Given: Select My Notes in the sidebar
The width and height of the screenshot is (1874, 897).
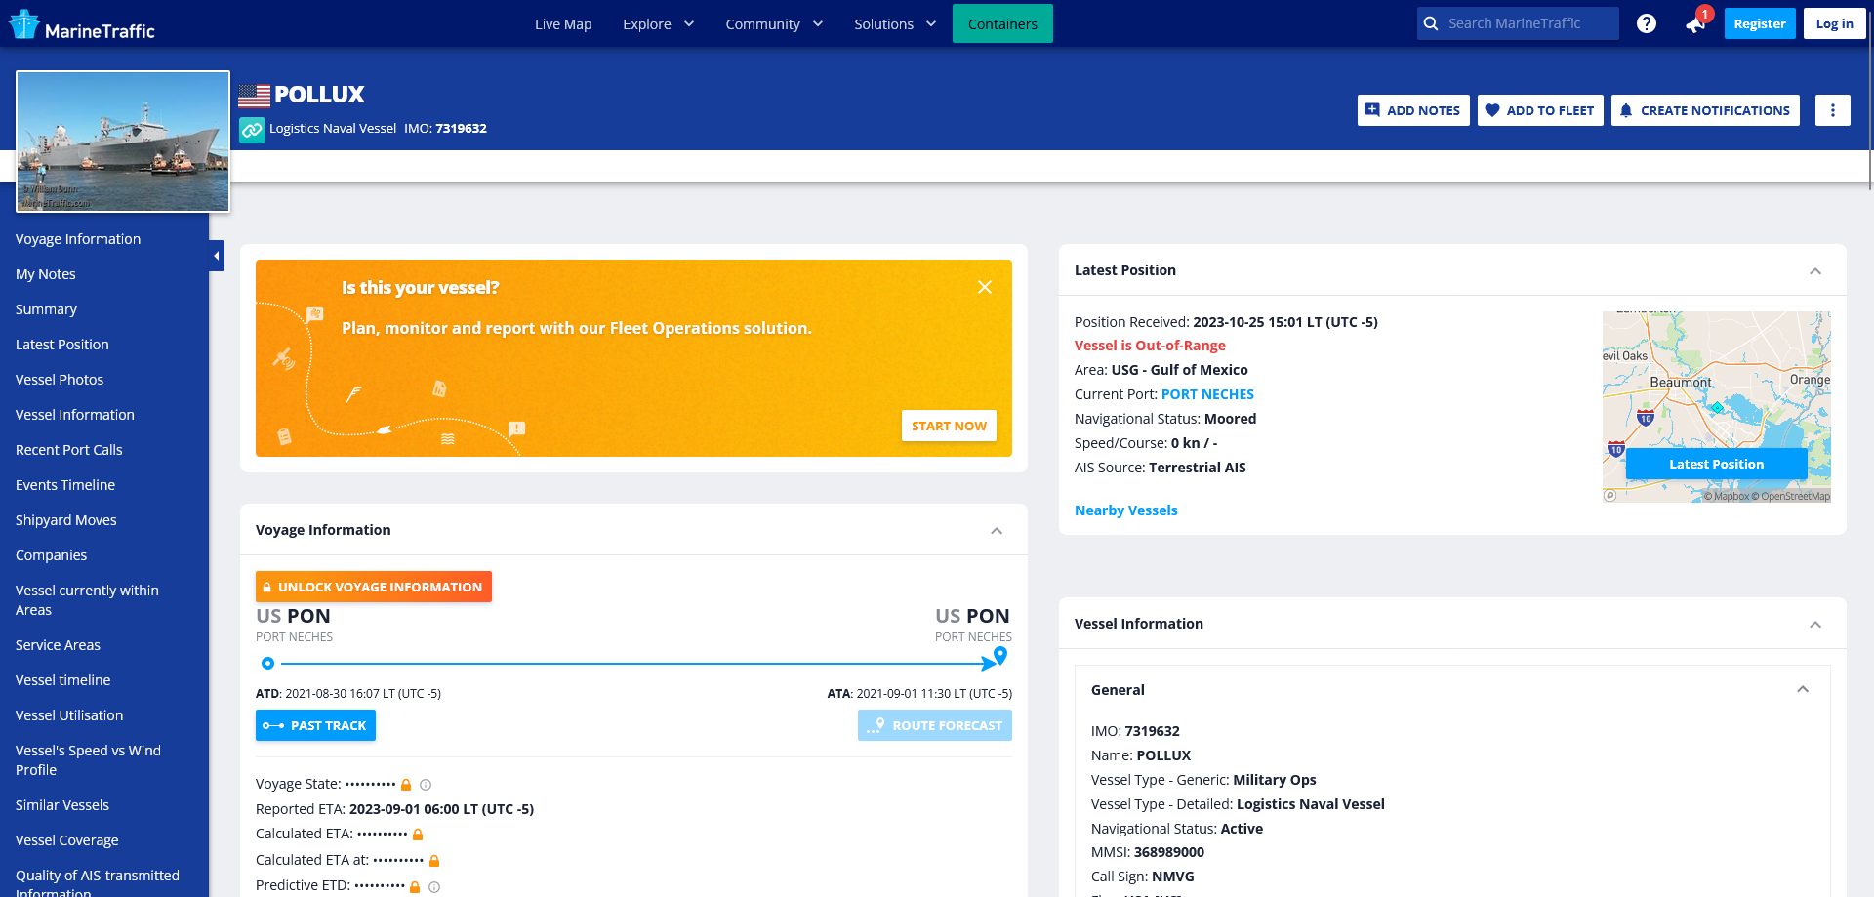Looking at the screenshot, I should tap(46, 274).
